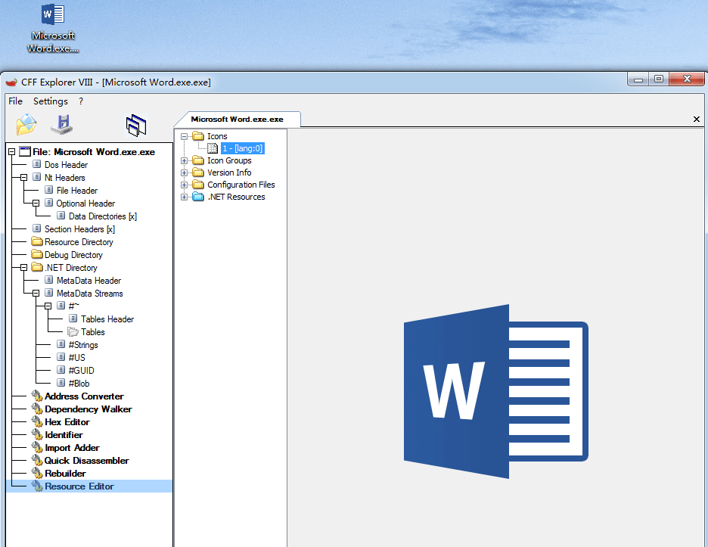Collapse the Optional Header node
Viewport: 708px width, 547px height.
[36, 204]
